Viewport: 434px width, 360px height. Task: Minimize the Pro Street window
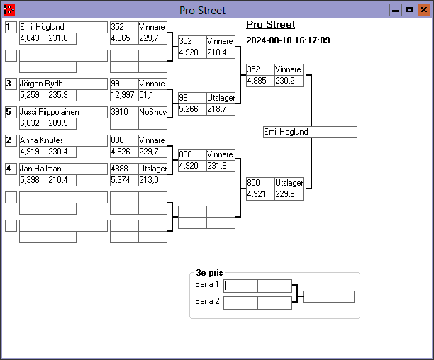click(x=396, y=10)
